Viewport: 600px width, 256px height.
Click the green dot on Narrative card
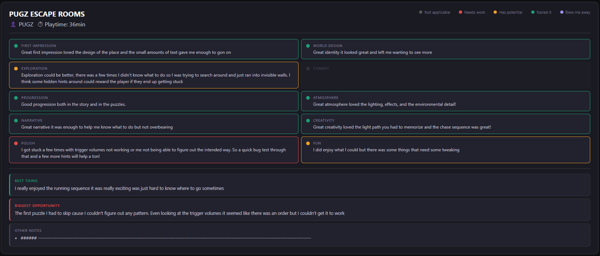click(16, 120)
